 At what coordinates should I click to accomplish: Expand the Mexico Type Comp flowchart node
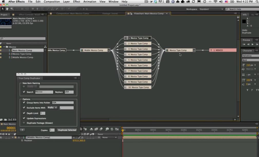(x=194, y=50)
